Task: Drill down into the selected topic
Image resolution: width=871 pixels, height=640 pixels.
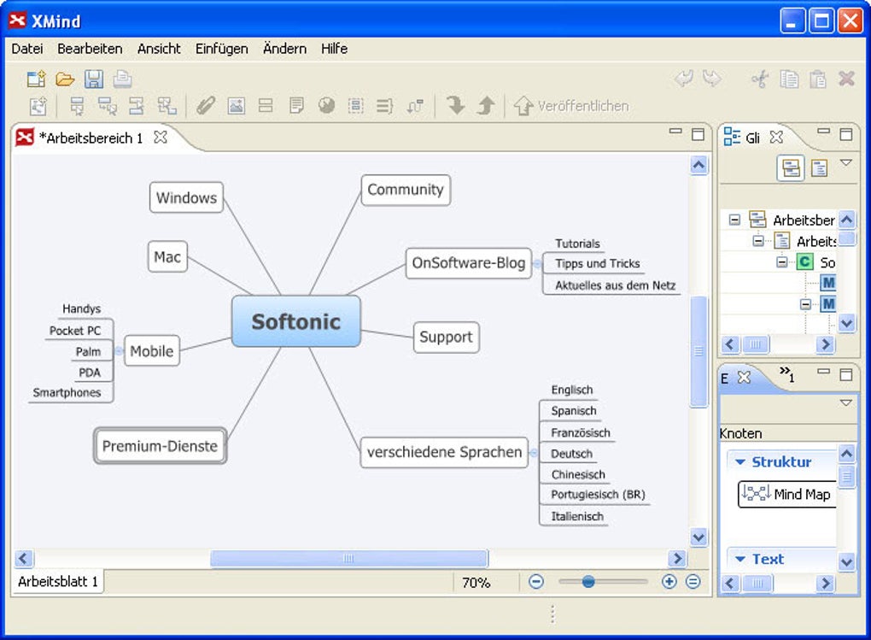Action: (456, 105)
